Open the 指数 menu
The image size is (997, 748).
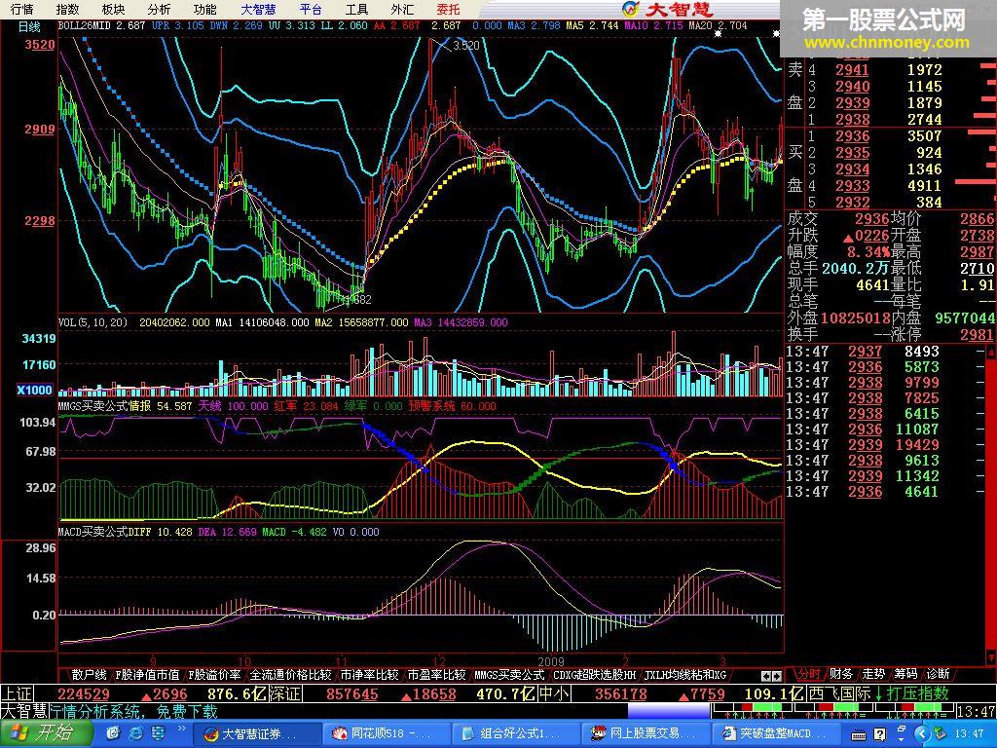pyautogui.click(x=67, y=9)
